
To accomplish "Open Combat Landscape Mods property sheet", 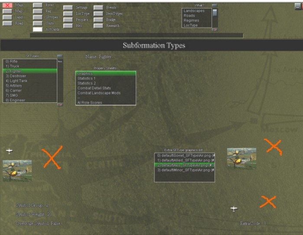I will pos(106,93).
